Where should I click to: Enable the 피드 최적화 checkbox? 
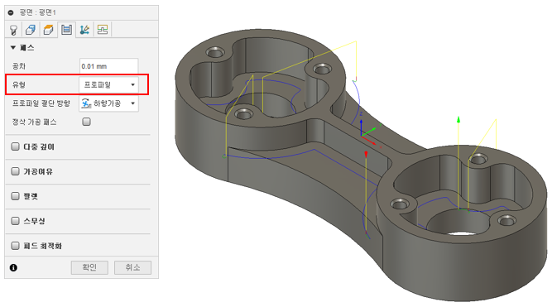15,246
